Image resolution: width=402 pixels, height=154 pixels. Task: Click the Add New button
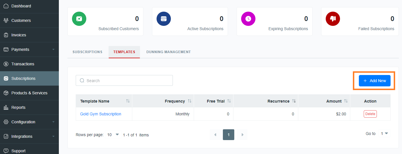point(375,81)
